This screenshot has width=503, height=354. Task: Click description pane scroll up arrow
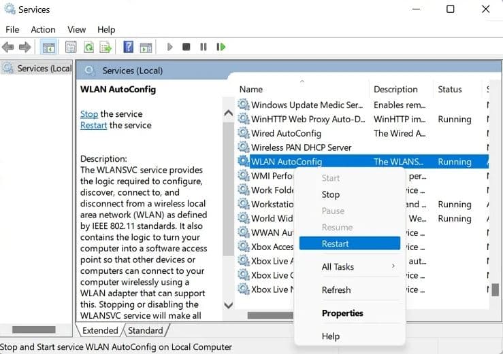tap(229, 113)
